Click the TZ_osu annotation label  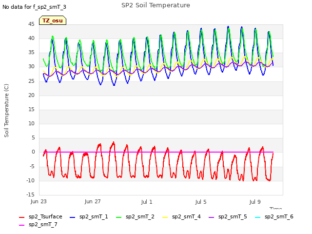coord(53,20)
